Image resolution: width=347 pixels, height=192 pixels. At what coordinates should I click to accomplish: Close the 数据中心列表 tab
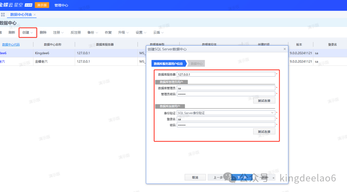click(35, 15)
